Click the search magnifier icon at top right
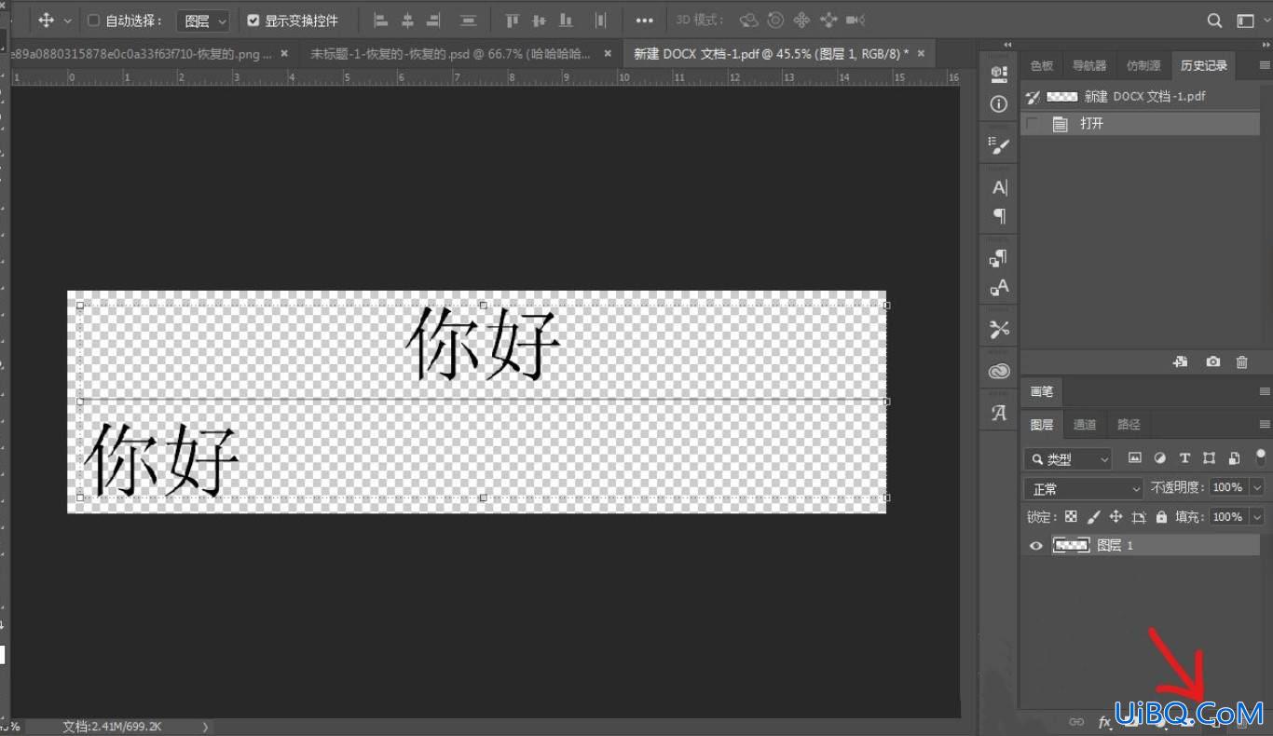The image size is (1273, 736). tap(1214, 20)
